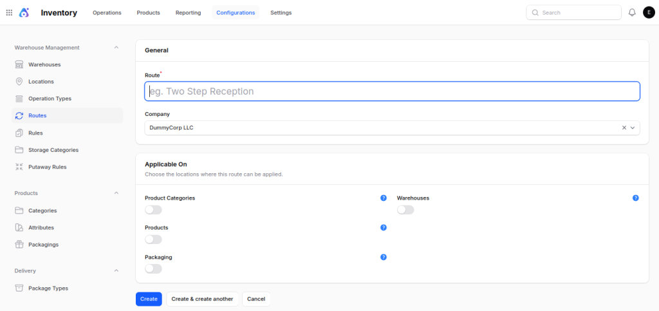Clear the DummyCorp LLC company selection
This screenshot has height=311, width=659.
[x=624, y=127]
